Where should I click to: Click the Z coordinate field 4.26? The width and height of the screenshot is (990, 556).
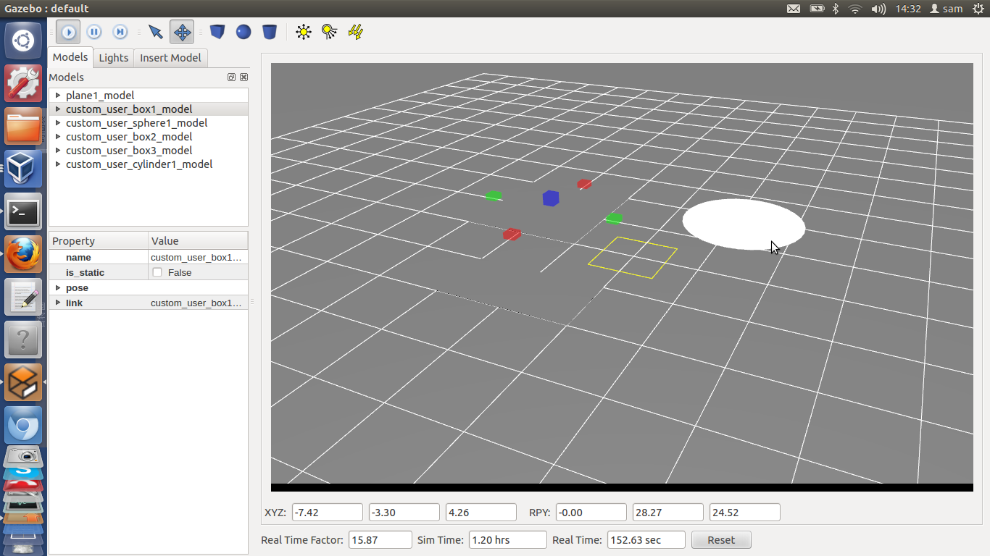[481, 512]
